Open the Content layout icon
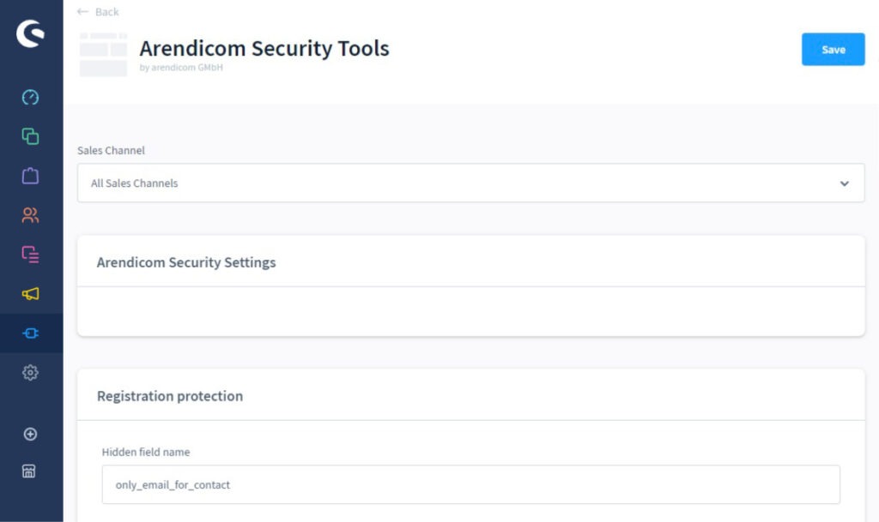Viewport: 879px width, 522px height. point(30,255)
